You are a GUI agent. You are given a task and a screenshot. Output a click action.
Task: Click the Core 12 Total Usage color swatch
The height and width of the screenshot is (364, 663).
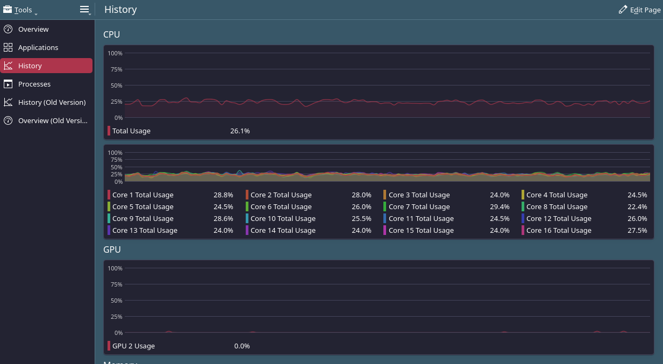[523, 219]
